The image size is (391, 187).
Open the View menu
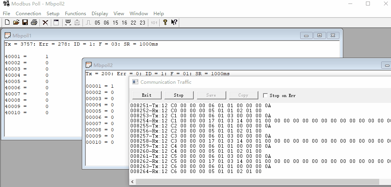click(119, 13)
